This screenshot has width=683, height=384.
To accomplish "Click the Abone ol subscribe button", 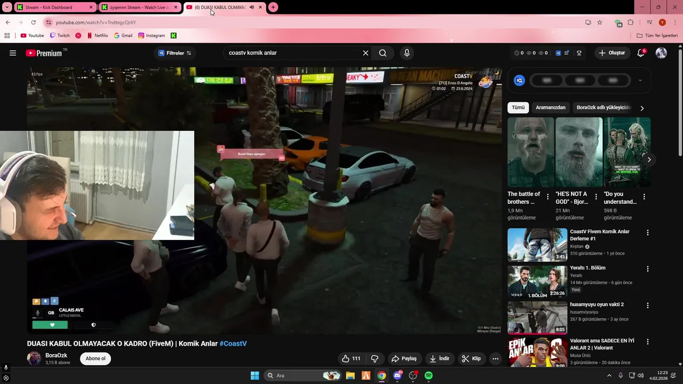I will coord(96,358).
